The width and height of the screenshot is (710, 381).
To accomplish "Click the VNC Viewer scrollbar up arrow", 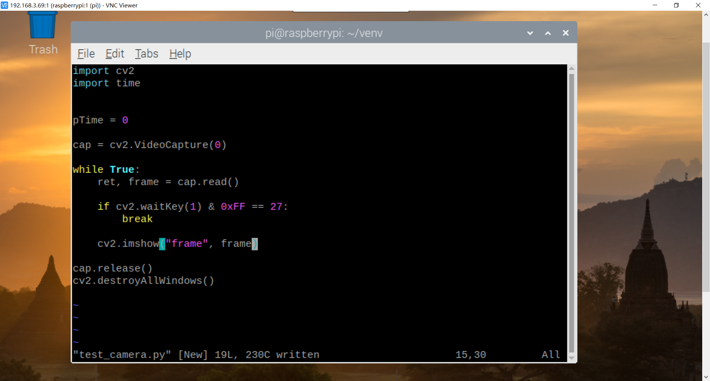I will (x=706, y=15).
